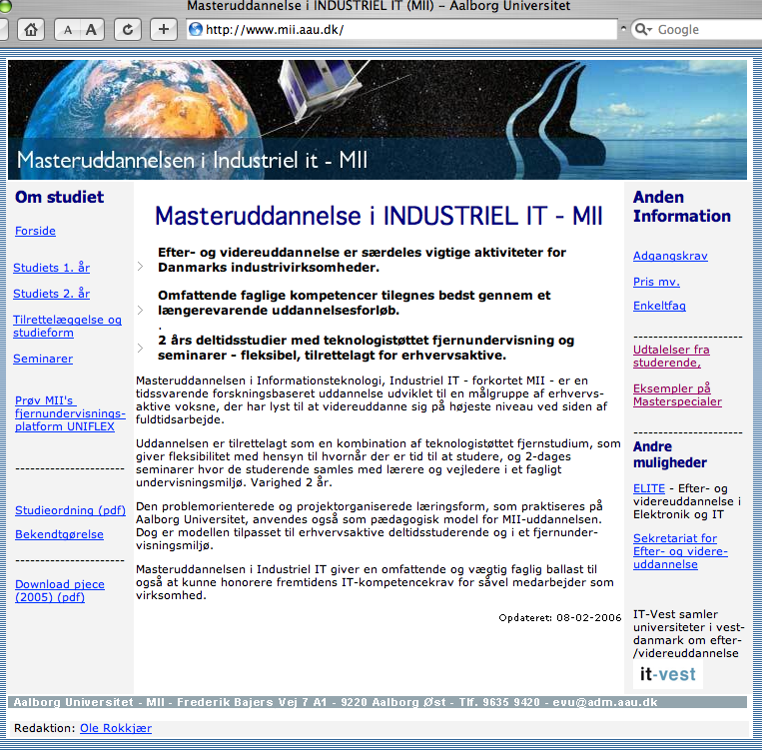This screenshot has height=751, width=762.
Task: Click the globe site icon in address bar
Action: pos(196,30)
